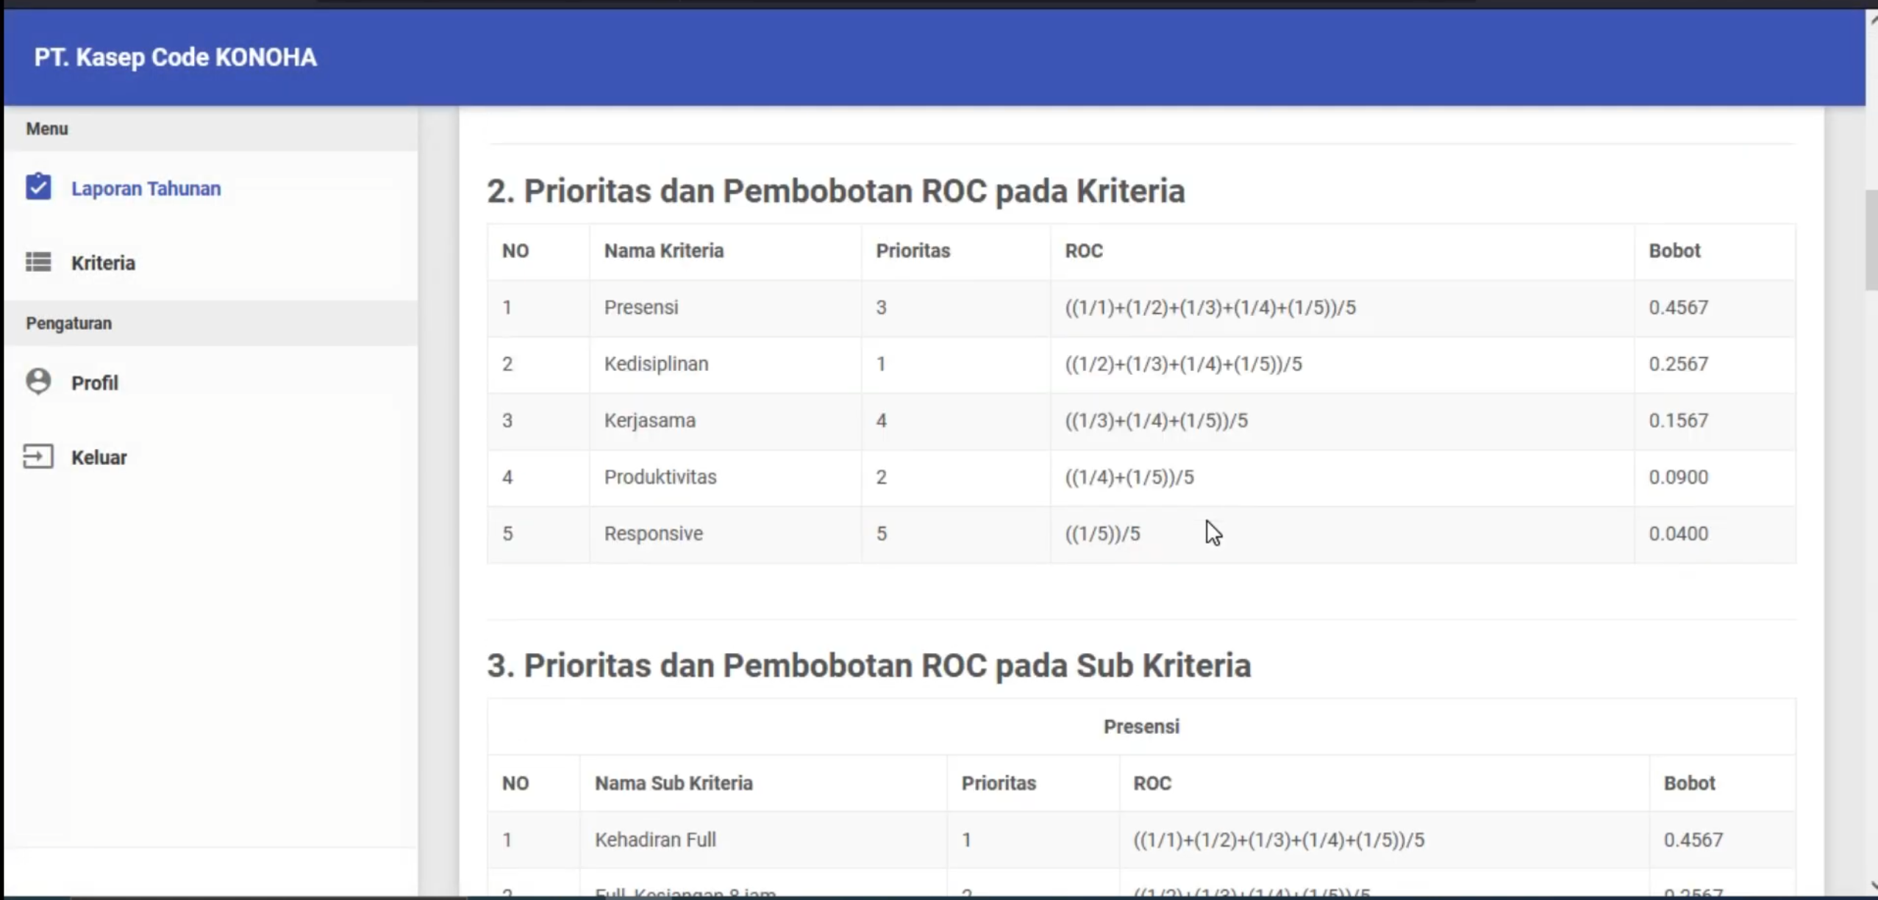Screen dimensions: 1878x900
Task: Open the Laporan Tahunan menu item
Action: [x=211, y=188]
